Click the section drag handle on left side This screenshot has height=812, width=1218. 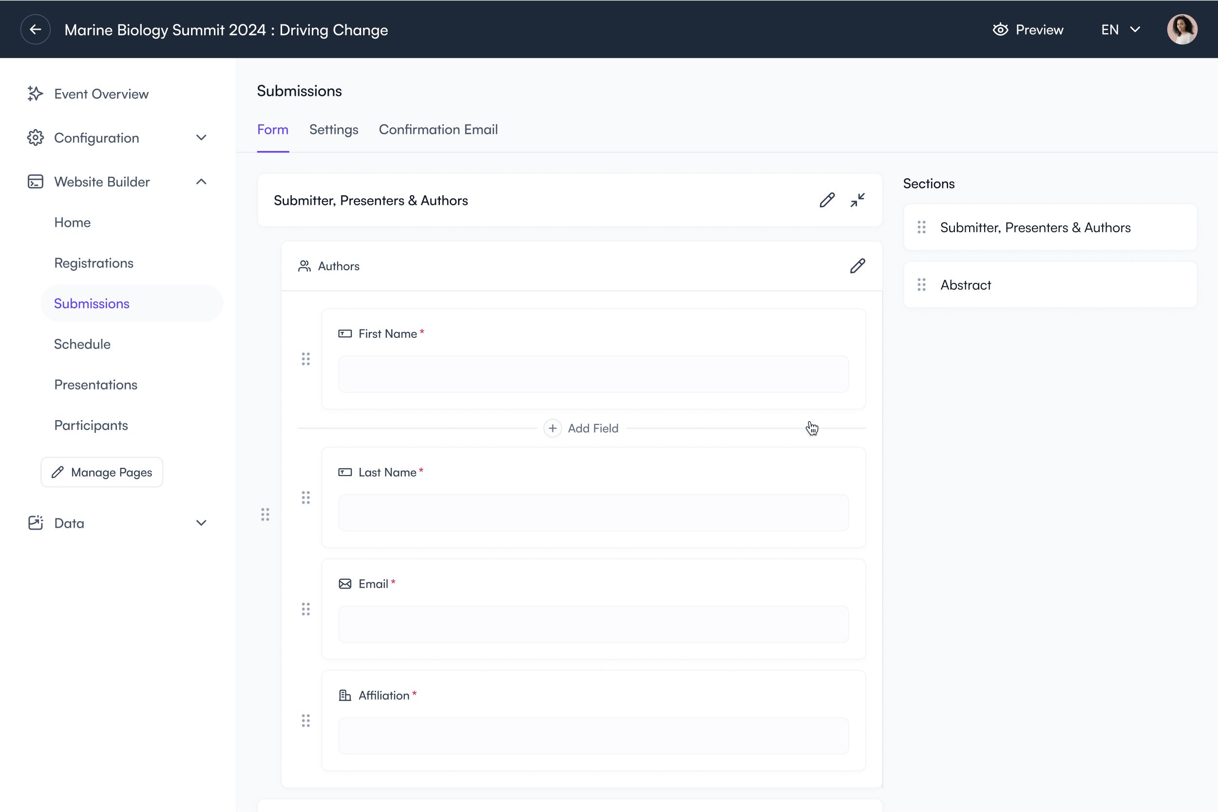(264, 515)
